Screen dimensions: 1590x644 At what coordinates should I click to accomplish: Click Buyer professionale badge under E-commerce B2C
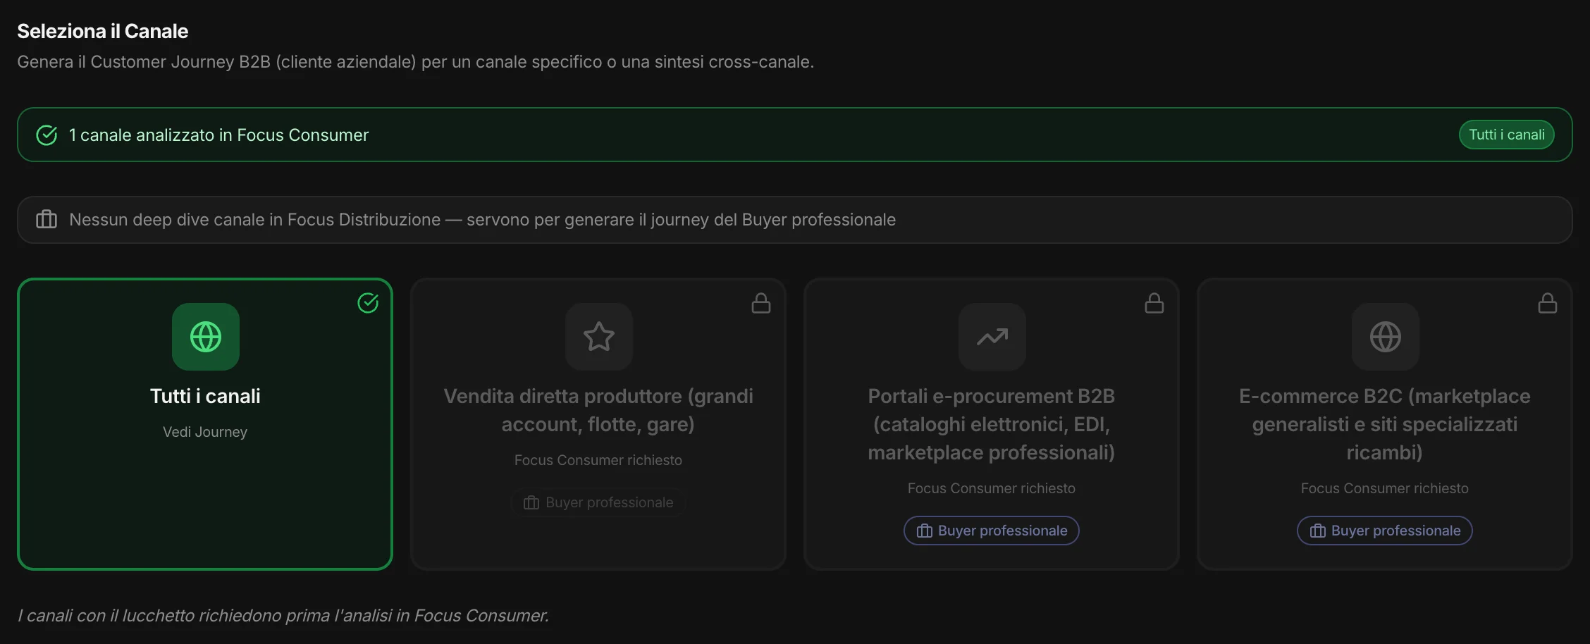click(x=1385, y=531)
